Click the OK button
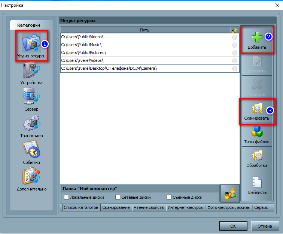The image size is (283, 234). [233, 226]
